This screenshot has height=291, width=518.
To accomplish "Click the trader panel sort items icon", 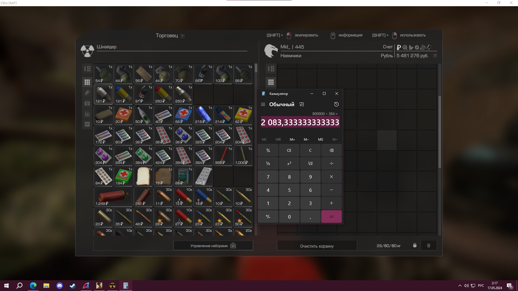I will click(87, 69).
